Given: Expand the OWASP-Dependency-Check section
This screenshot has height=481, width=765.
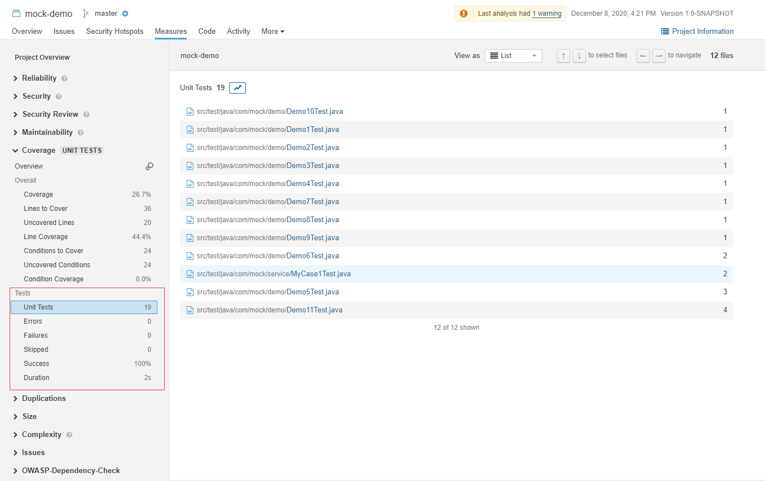Looking at the screenshot, I should (67, 471).
